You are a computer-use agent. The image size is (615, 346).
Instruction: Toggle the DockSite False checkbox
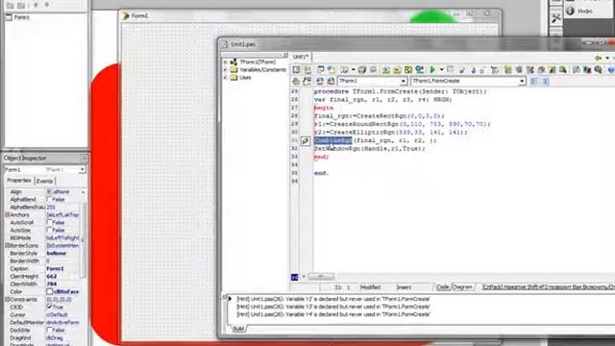click(49, 330)
